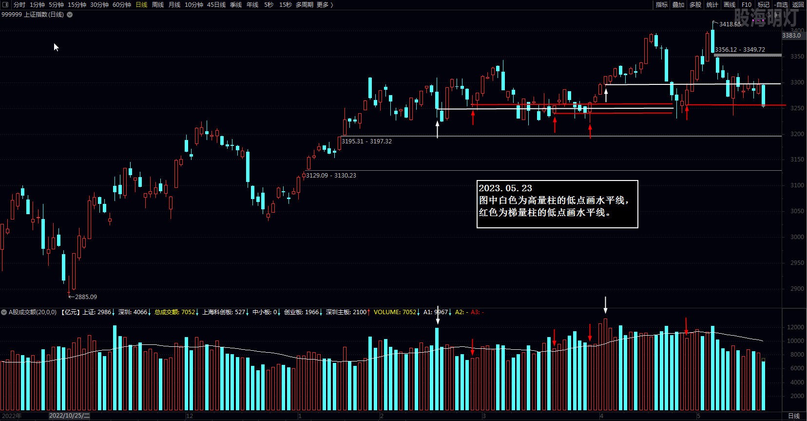Screen dimensions: 807x421
Task: Open the 指标 indicators button
Action: point(661,4)
